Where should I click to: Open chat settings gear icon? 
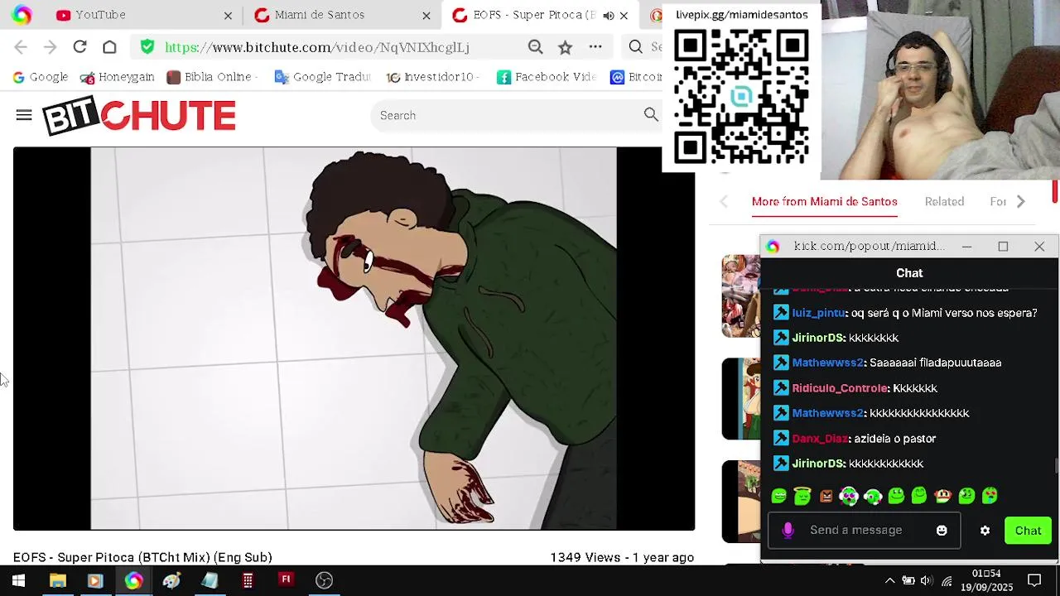click(985, 531)
